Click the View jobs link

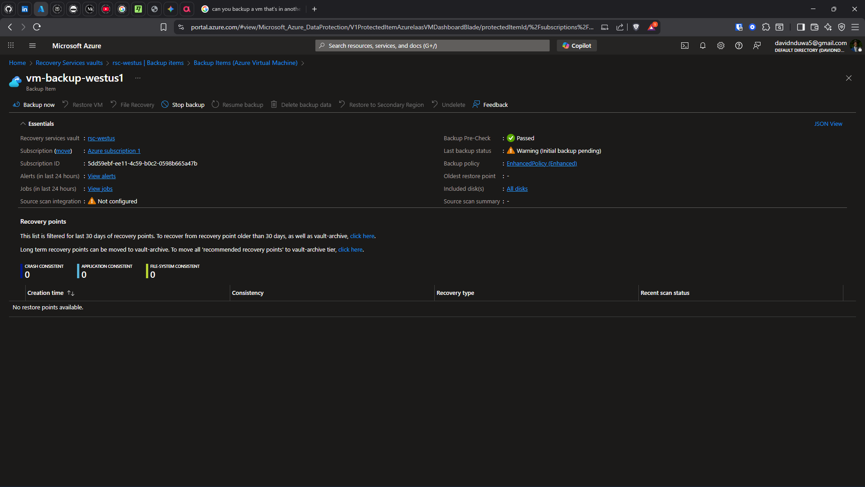pos(100,188)
